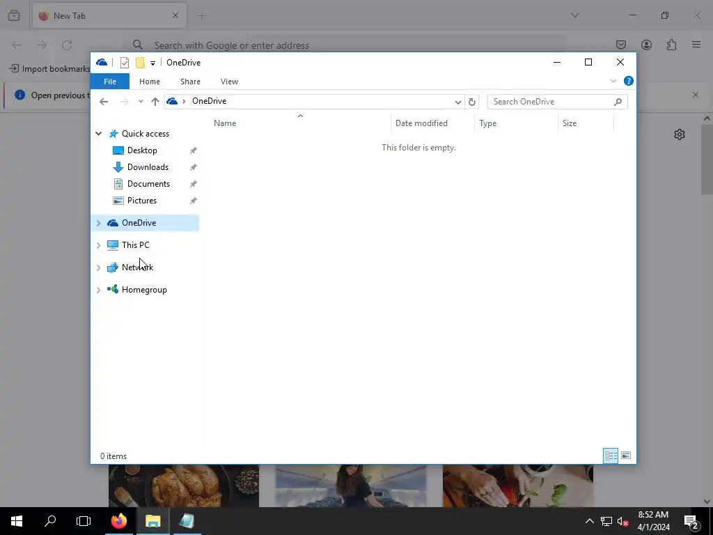The image size is (713, 535).
Task: Go forward in File Explorer
Action: [x=124, y=102]
